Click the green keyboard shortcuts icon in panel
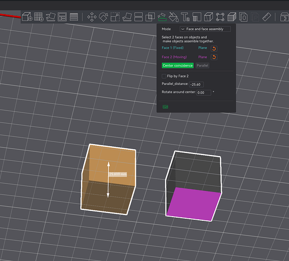289x261 pixels. (165, 107)
